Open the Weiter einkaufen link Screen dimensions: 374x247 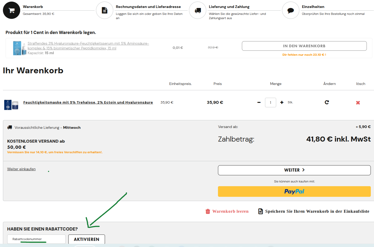click(x=21, y=169)
